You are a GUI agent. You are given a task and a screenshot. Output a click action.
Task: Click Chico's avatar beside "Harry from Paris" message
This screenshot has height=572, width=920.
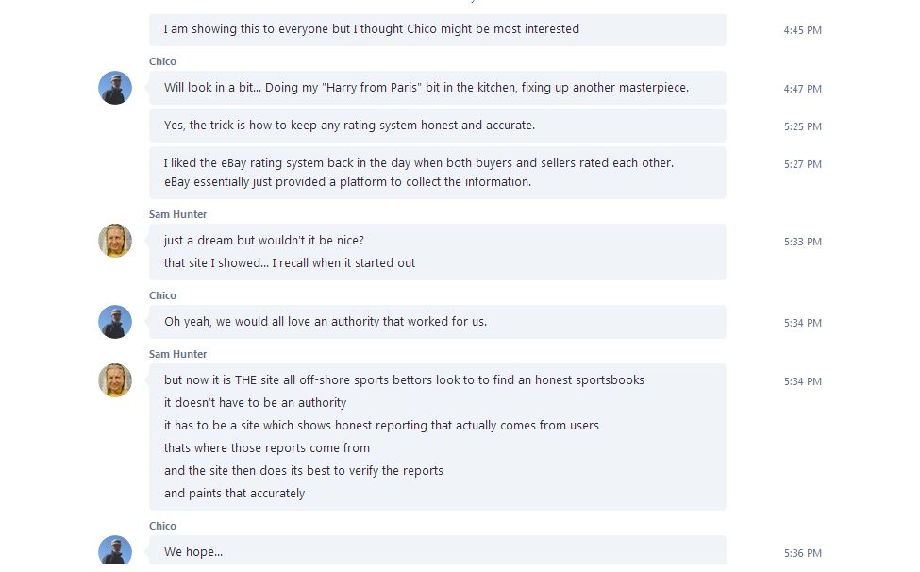tap(115, 88)
